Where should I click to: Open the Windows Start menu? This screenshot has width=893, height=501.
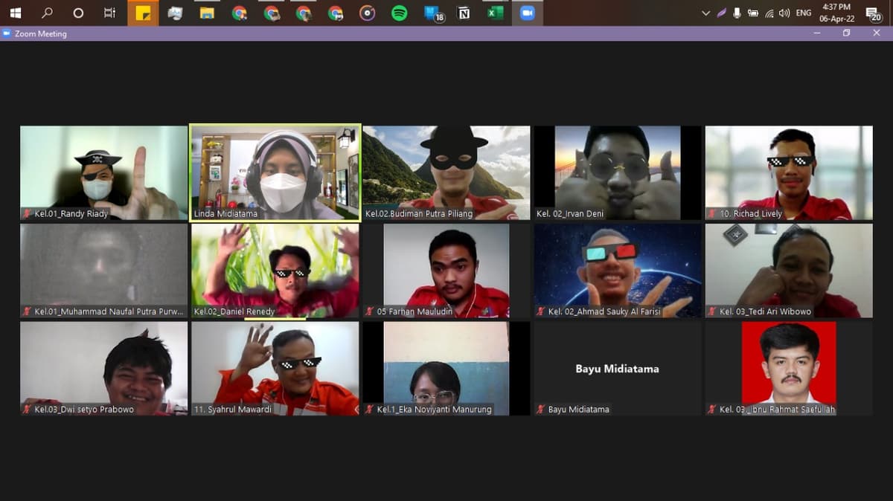[15, 13]
